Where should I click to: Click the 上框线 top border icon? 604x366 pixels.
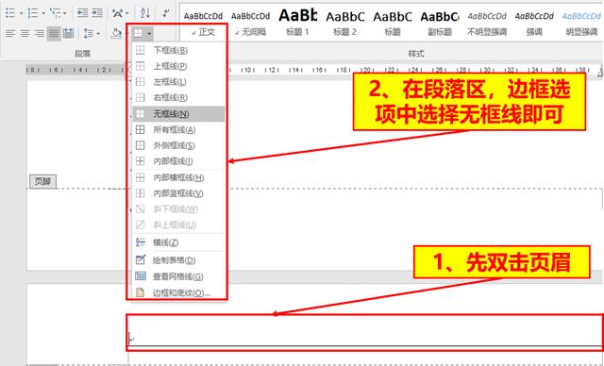[x=141, y=66]
